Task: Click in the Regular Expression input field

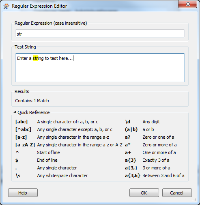Action: pyautogui.click(x=100, y=34)
